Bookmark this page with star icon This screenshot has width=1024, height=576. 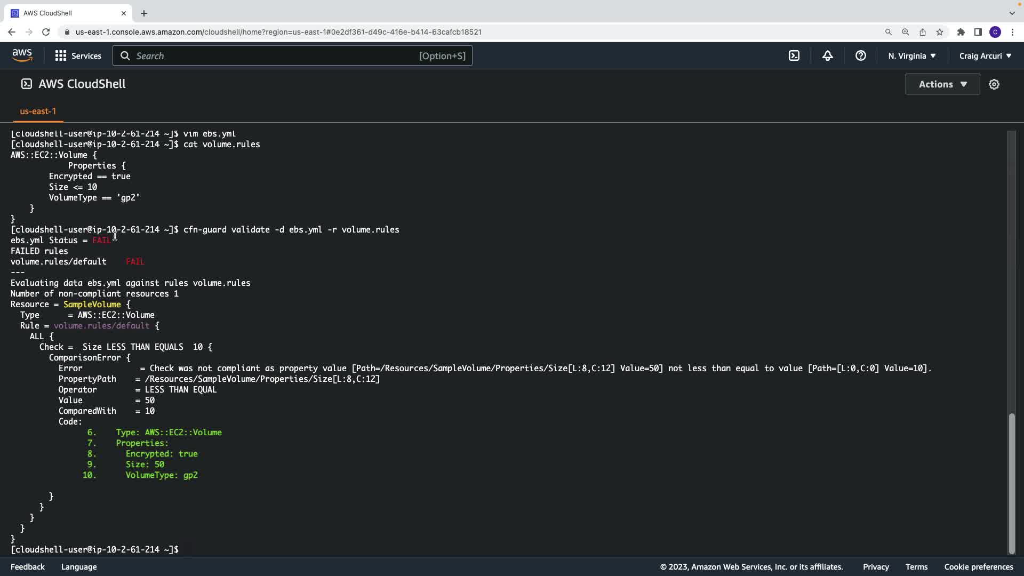pos(940,32)
